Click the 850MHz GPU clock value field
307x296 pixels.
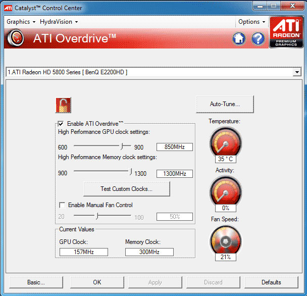tap(174, 146)
